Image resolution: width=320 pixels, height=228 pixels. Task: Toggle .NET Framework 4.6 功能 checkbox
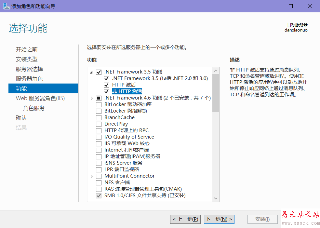99,98
